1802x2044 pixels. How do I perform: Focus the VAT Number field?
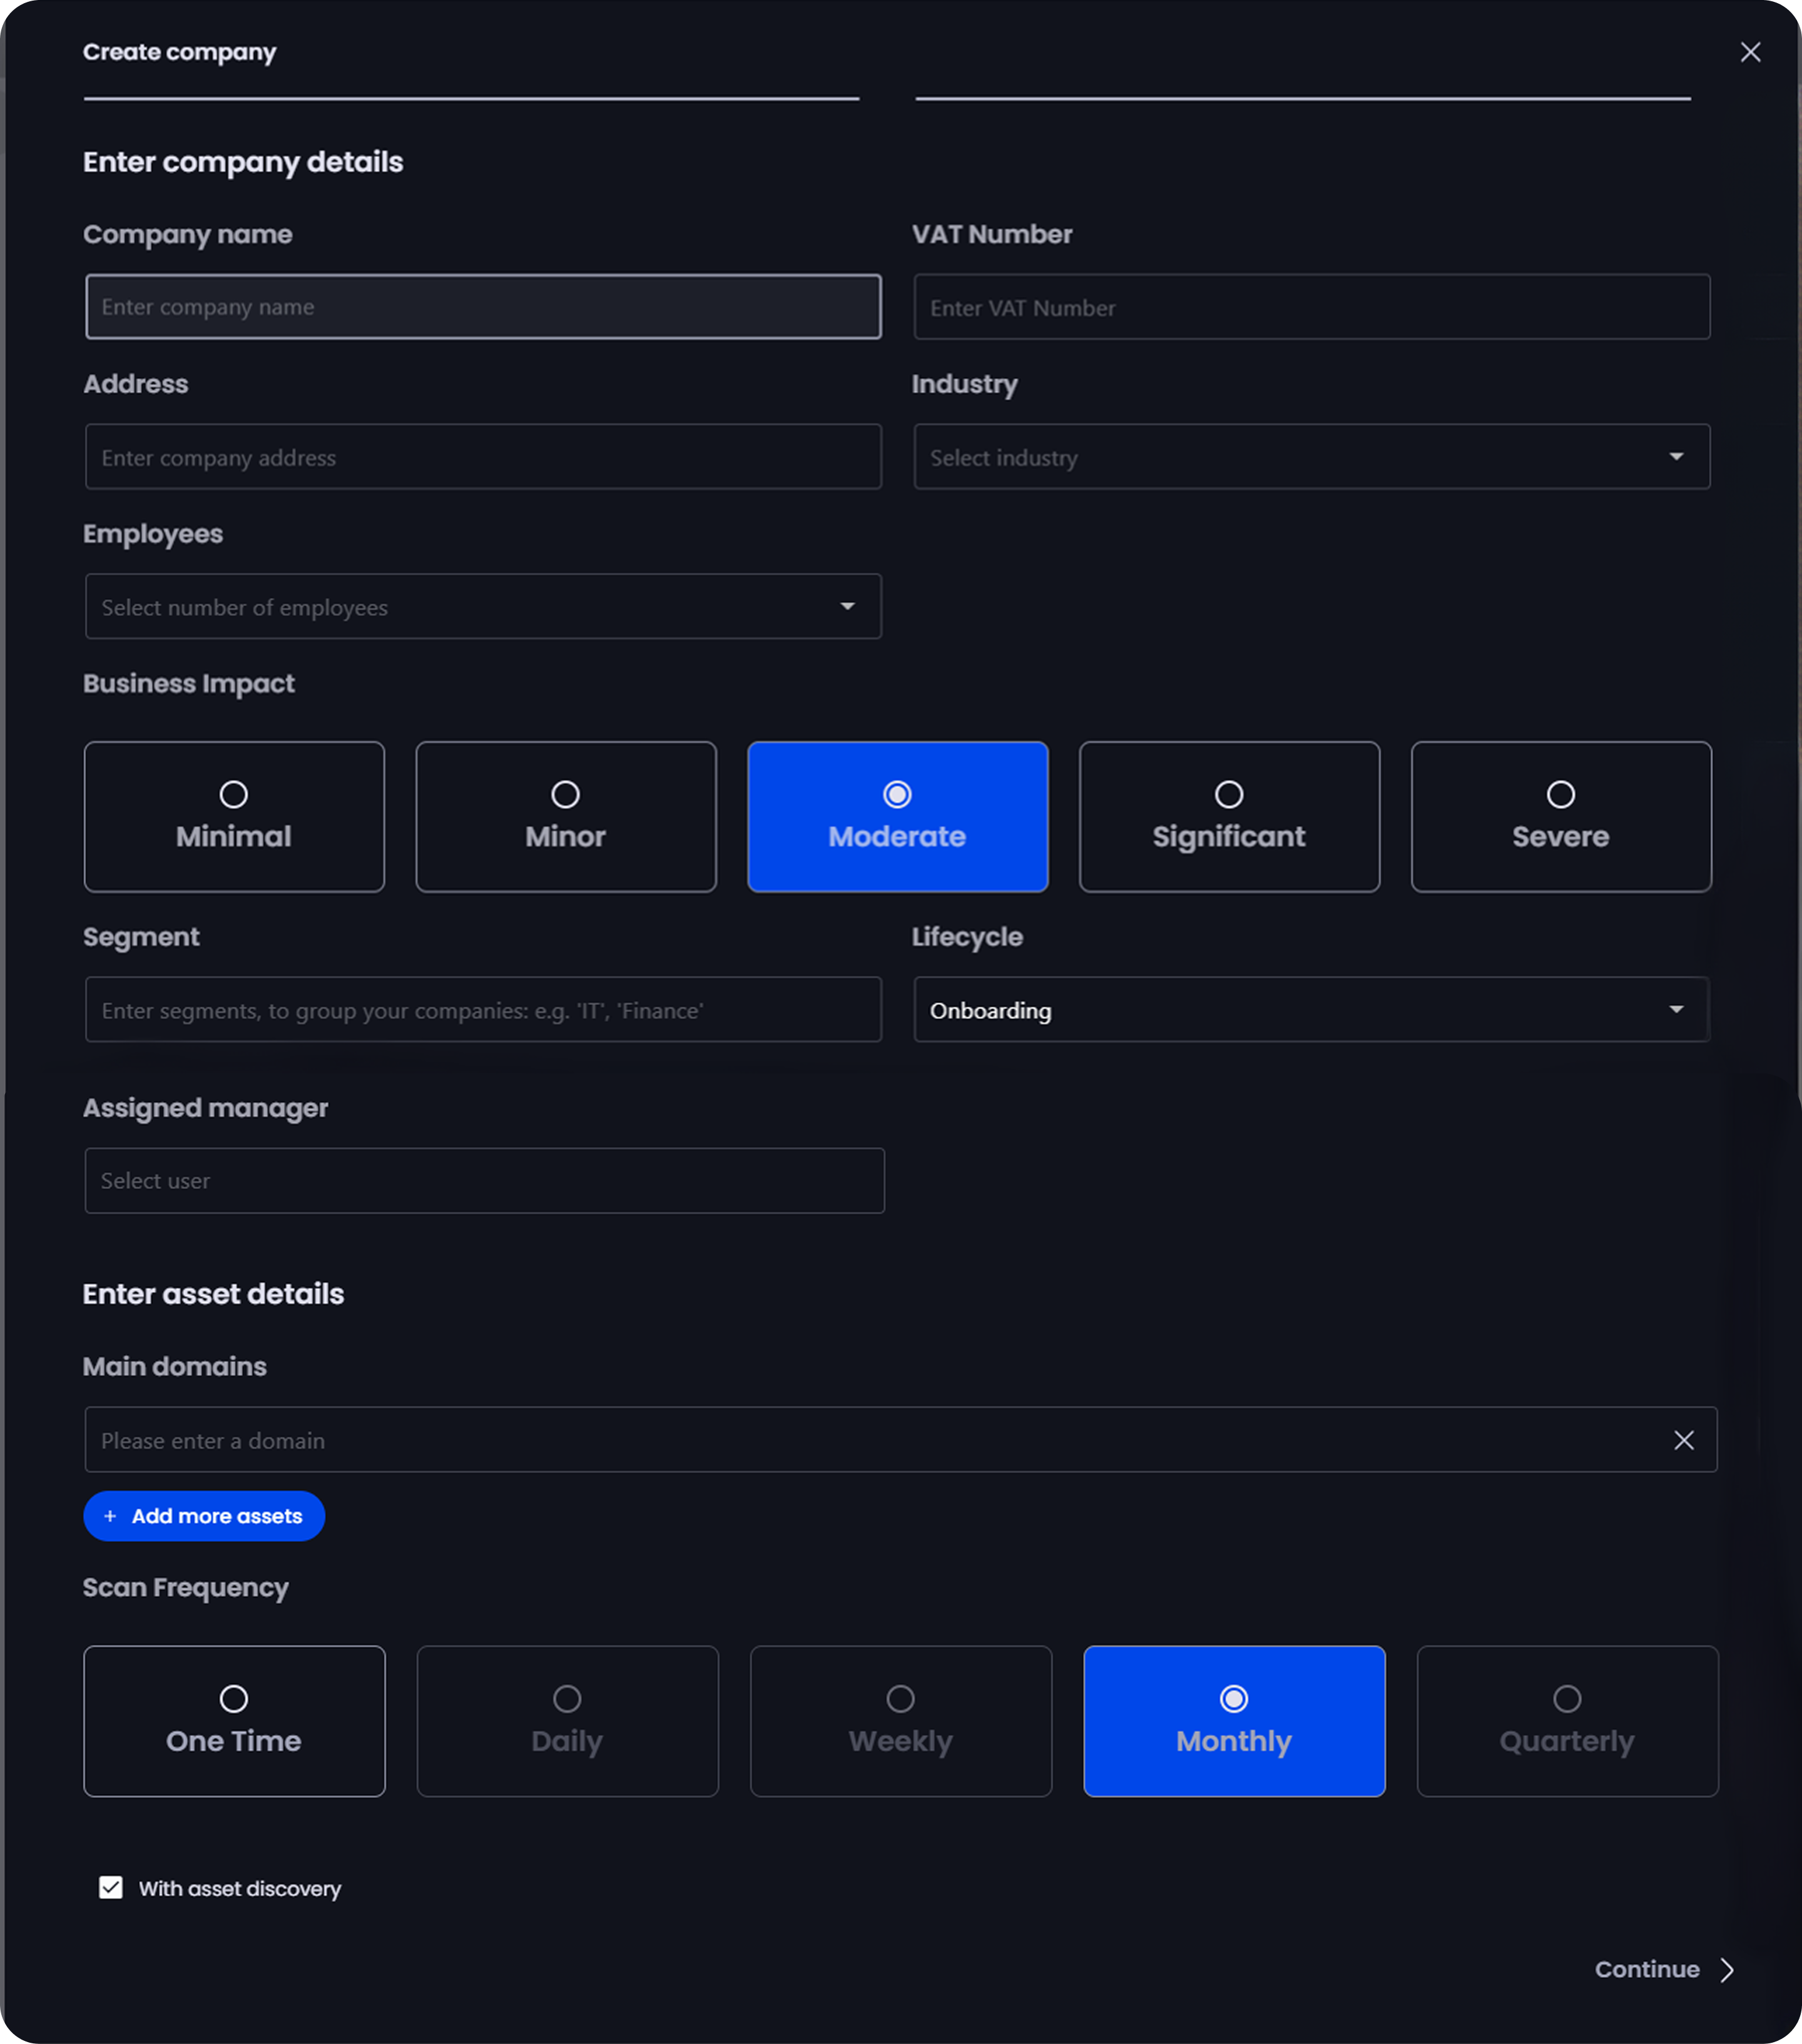coord(1311,307)
